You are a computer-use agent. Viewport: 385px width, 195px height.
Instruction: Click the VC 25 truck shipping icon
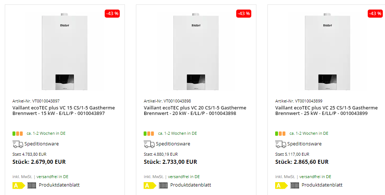(x=280, y=144)
